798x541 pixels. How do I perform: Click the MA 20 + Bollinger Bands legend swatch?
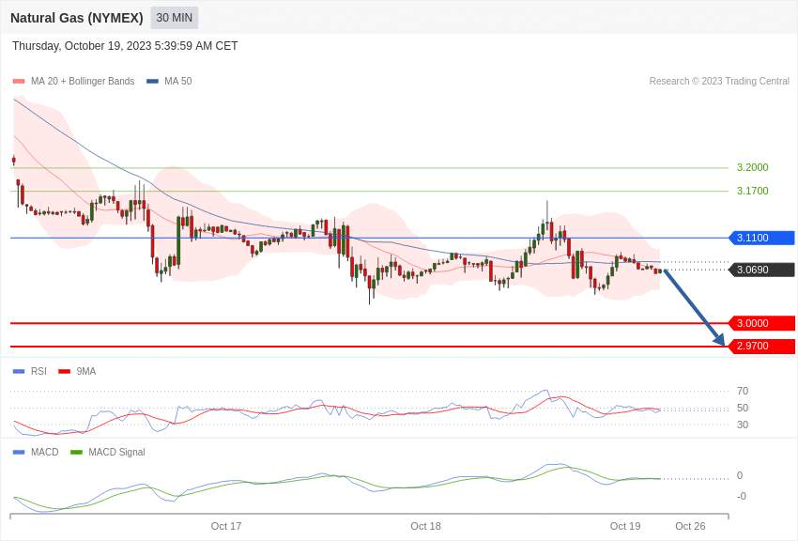[x=19, y=82]
